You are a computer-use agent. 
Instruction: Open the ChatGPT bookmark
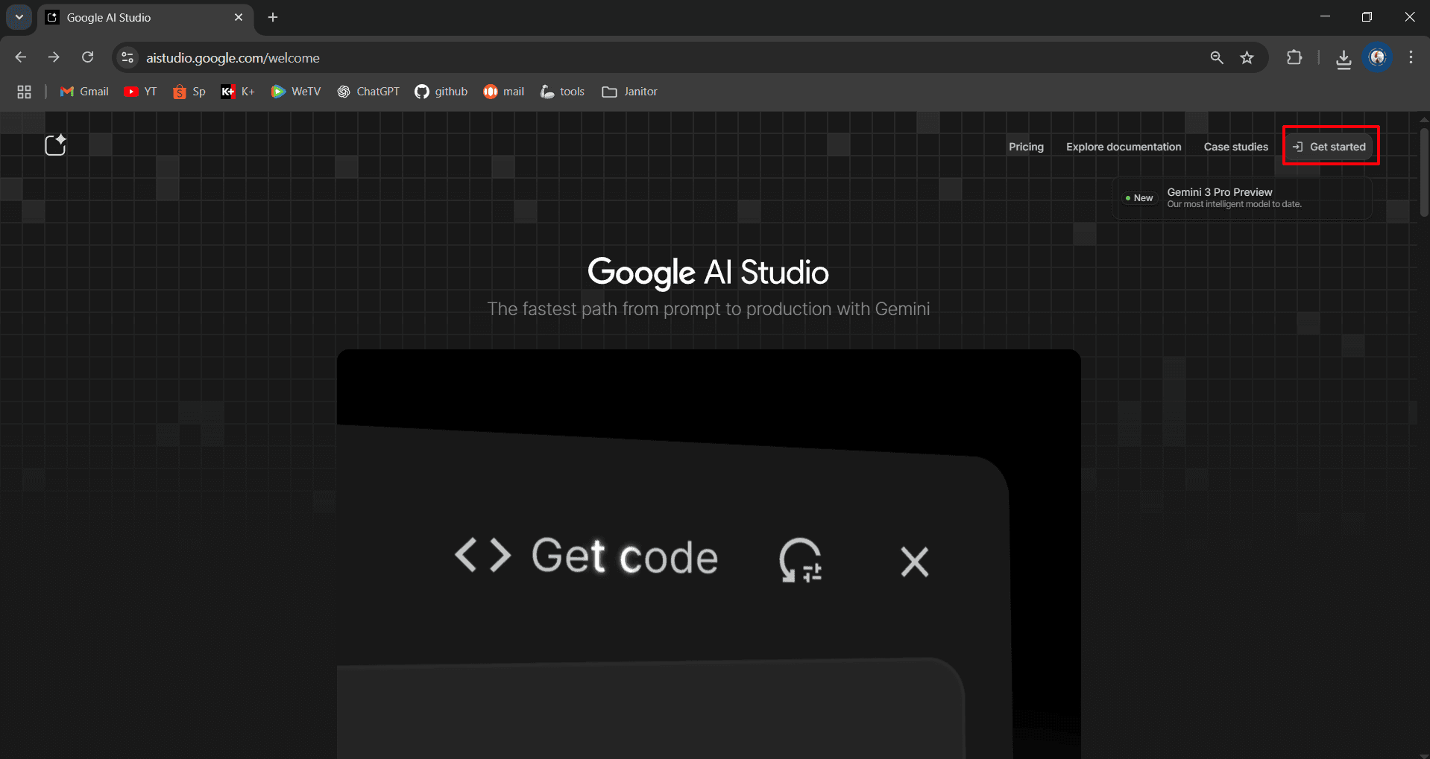click(368, 91)
